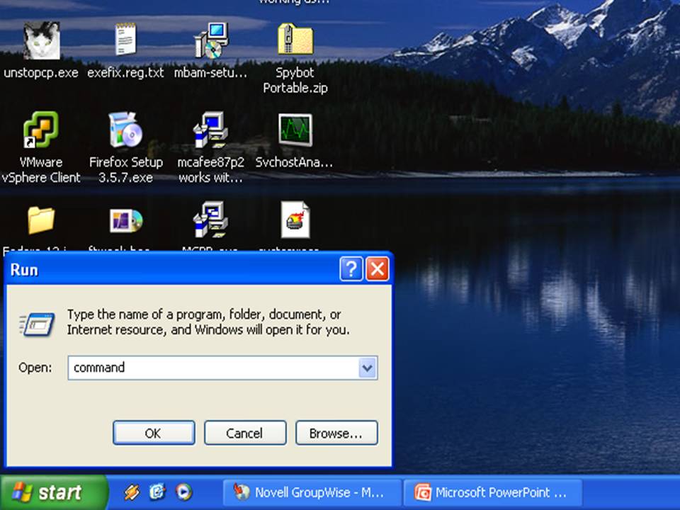Start the VMware vSphere Client
Image resolution: width=680 pixels, height=510 pixels.
pos(40,131)
